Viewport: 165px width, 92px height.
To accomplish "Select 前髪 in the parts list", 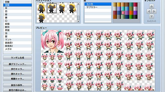I will 17,2.
